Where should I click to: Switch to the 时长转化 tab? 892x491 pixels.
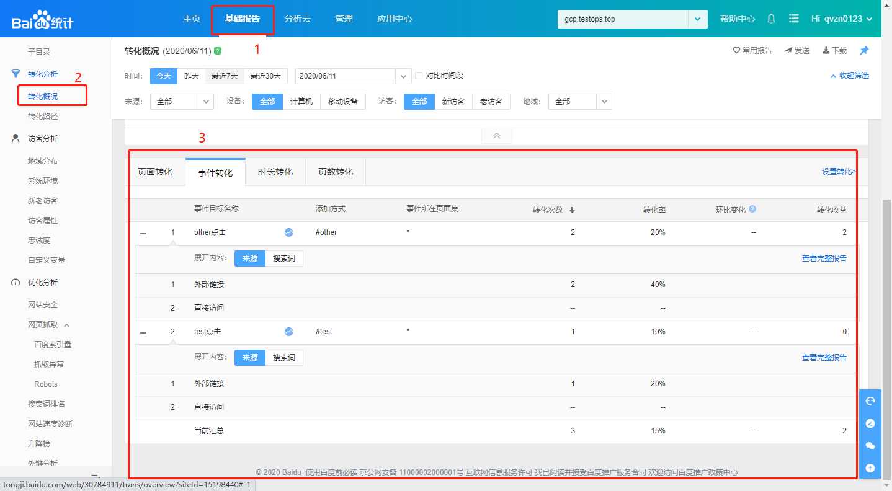(275, 172)
